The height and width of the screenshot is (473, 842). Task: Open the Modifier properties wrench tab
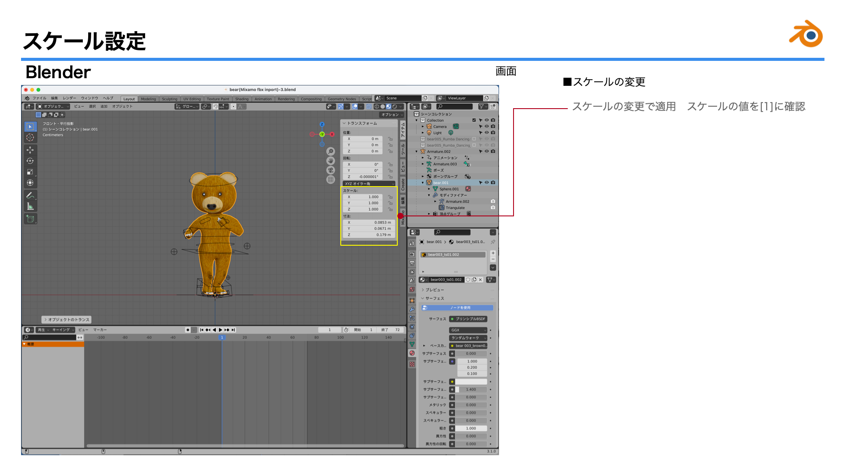tap(412, 309)
